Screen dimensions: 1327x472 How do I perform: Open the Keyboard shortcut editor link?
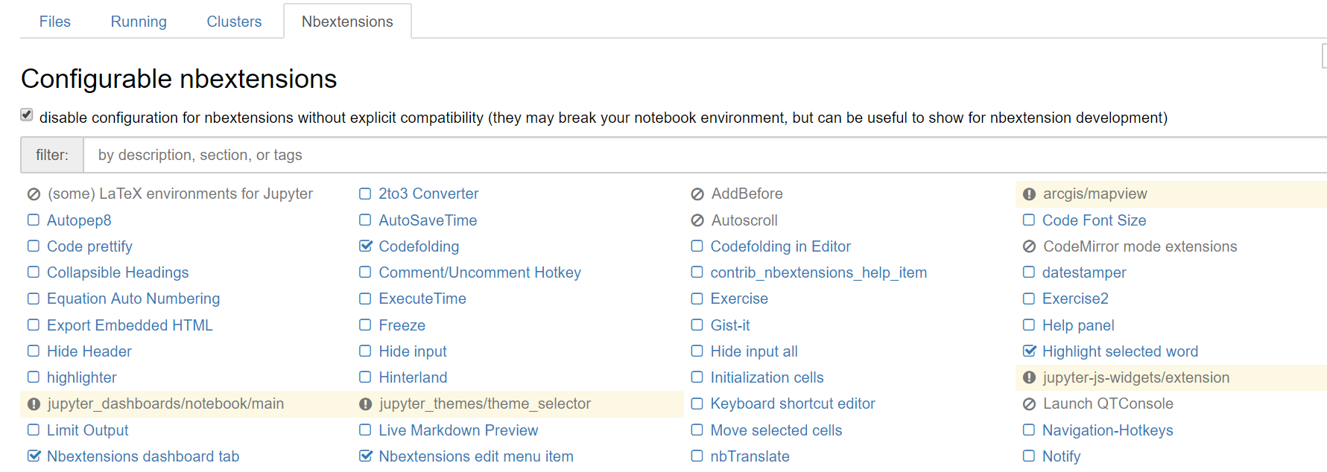(x=793, y=404)
